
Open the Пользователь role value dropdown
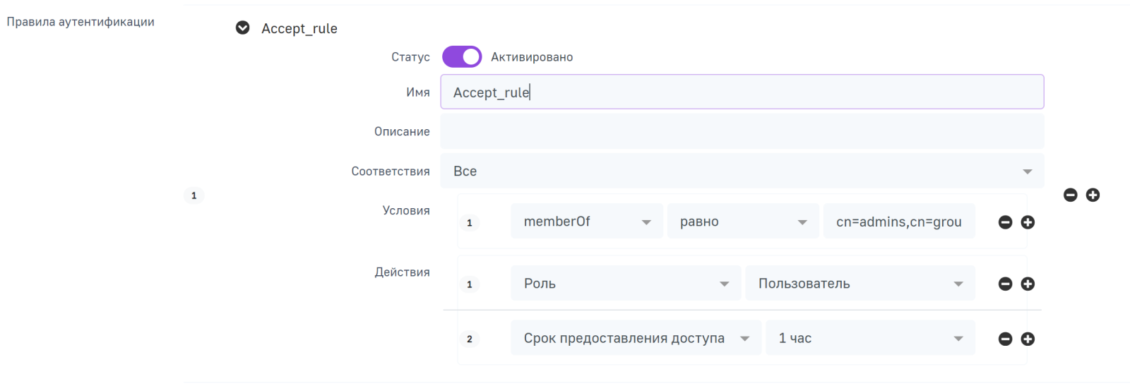tap(860, 284)
